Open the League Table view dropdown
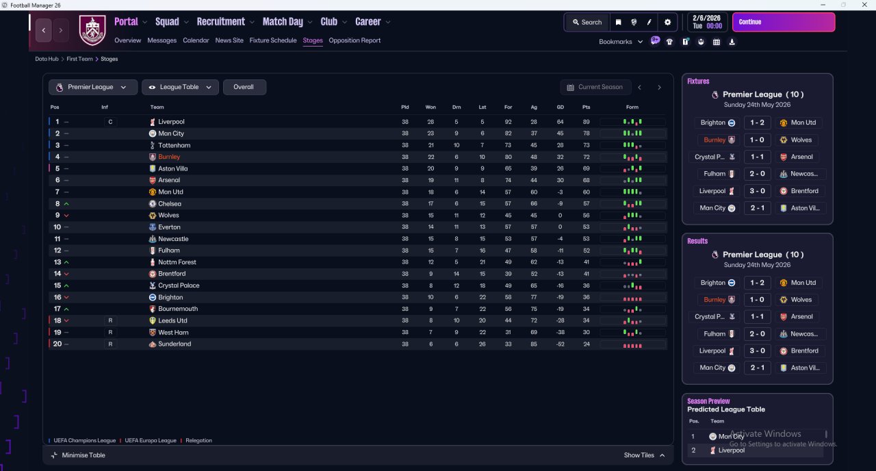The width and height of the screenshot is (876, 471). pyautogui.click(x=181, y=87)
